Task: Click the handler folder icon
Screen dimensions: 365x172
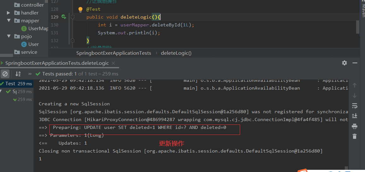Action: coord(17,13)
